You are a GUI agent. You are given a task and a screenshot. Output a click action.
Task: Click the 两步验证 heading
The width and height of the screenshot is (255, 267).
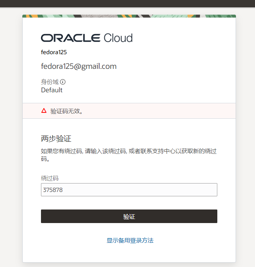click(56, 139)
